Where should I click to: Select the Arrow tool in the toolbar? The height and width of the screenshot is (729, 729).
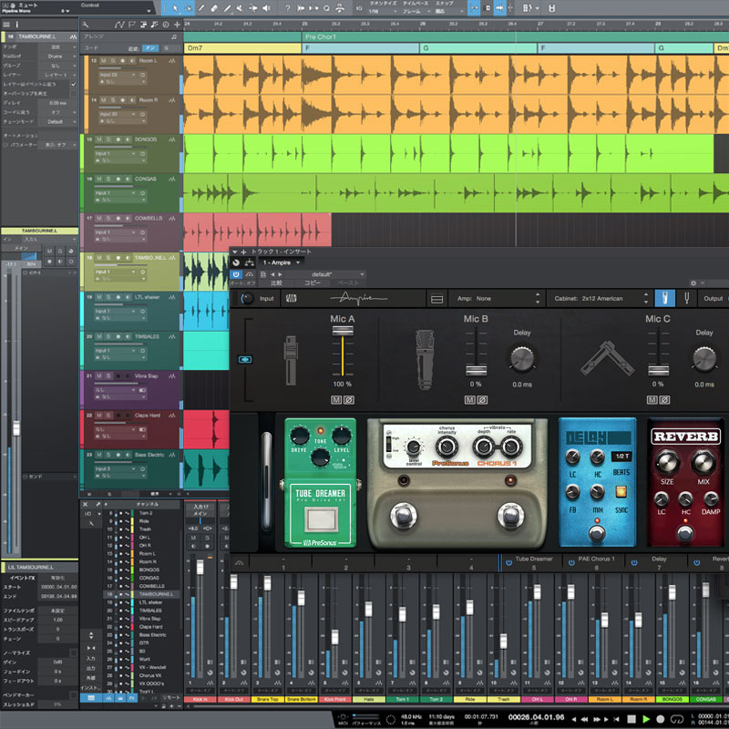[175, 8]
